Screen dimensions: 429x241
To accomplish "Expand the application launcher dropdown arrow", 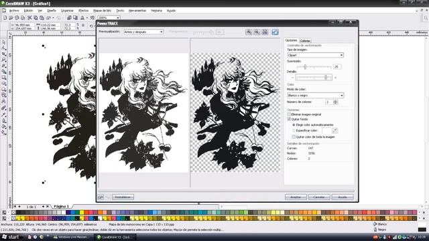I will click(x=86, y=18).
